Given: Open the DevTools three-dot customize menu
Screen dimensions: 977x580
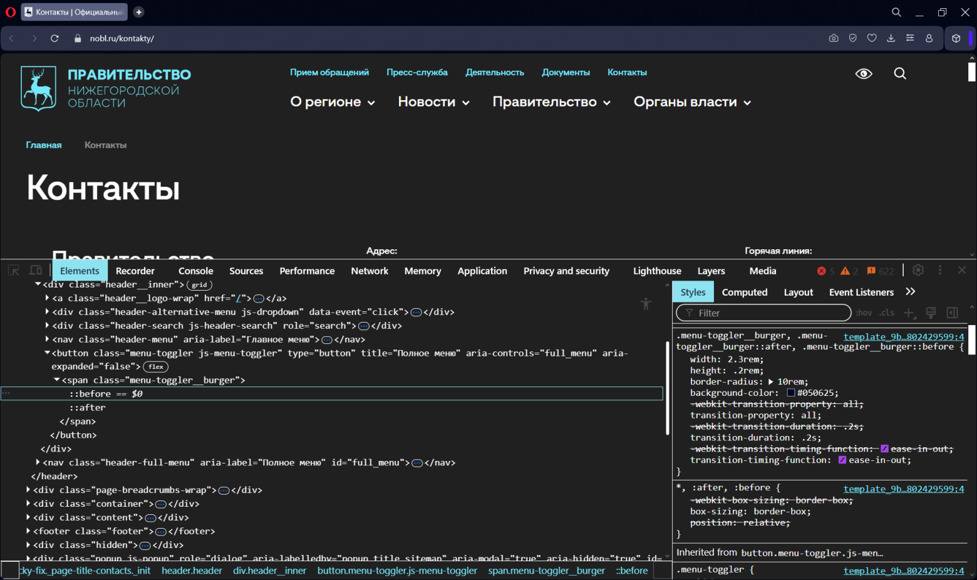Looking at the screenshot, I should click(x=939, y=270).
